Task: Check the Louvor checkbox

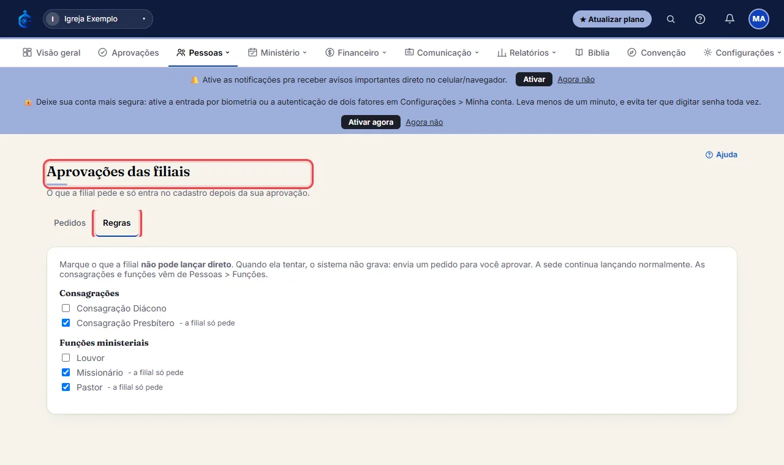Action: [x=66, y=358]
